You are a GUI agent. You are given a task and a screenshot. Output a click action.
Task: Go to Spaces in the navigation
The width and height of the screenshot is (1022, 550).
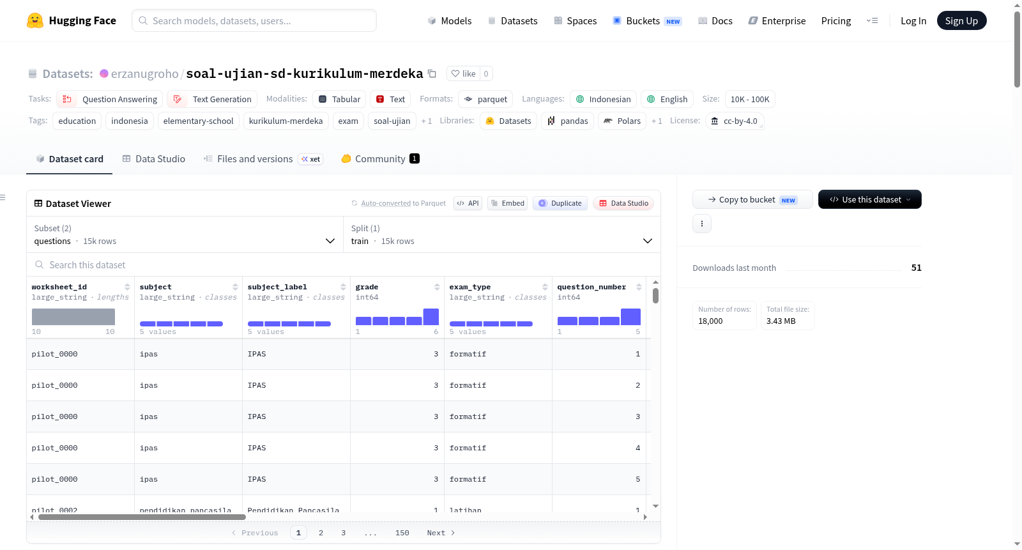click(x=575, y=20)
